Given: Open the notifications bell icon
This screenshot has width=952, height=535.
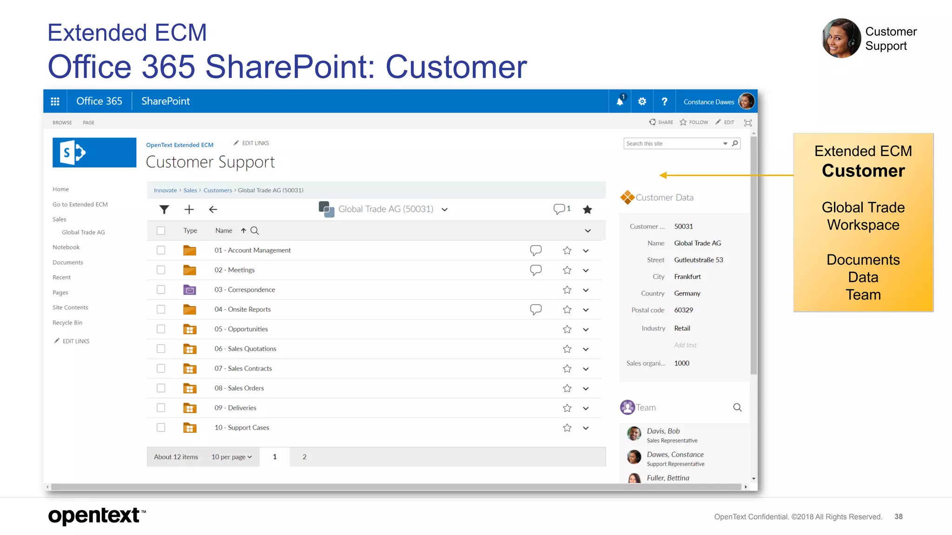Looking at the screenshot, I should pos(620,101).
